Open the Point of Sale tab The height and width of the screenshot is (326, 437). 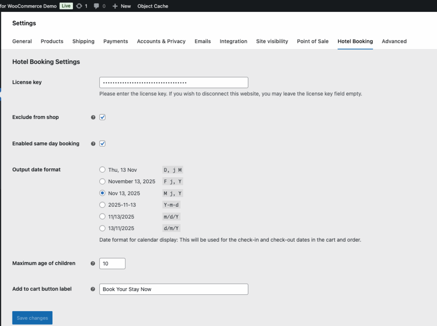tap(312, 41)
